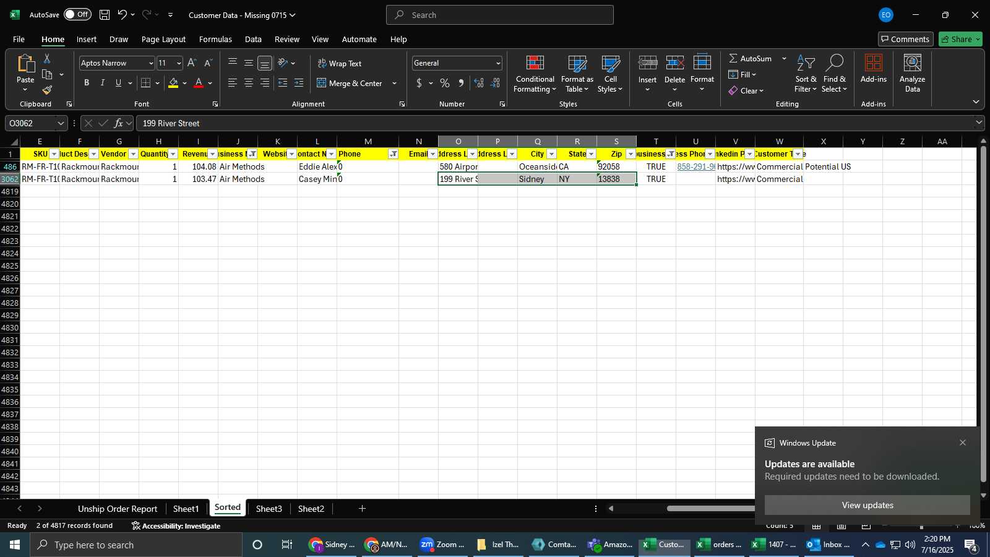Open the font size dropdown
The height and width of the screenshot is (557, 990).
coord(179,63)
